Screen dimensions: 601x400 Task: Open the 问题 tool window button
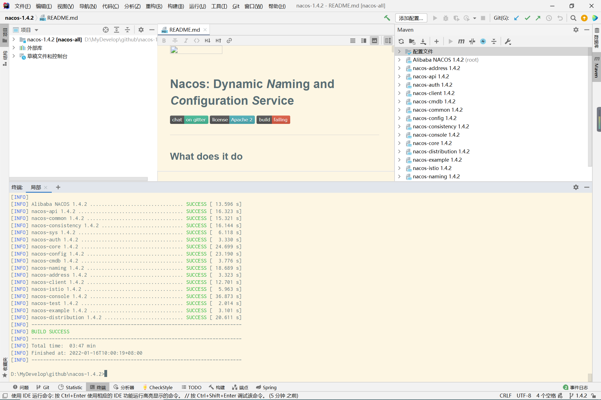(21, 387)
